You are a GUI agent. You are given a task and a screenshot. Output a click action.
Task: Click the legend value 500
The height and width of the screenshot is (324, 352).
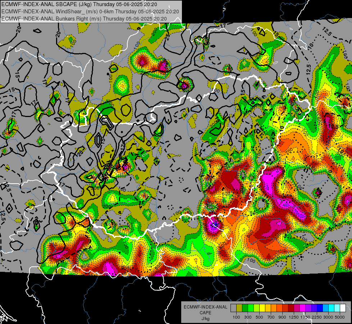(x=259, y=317)
